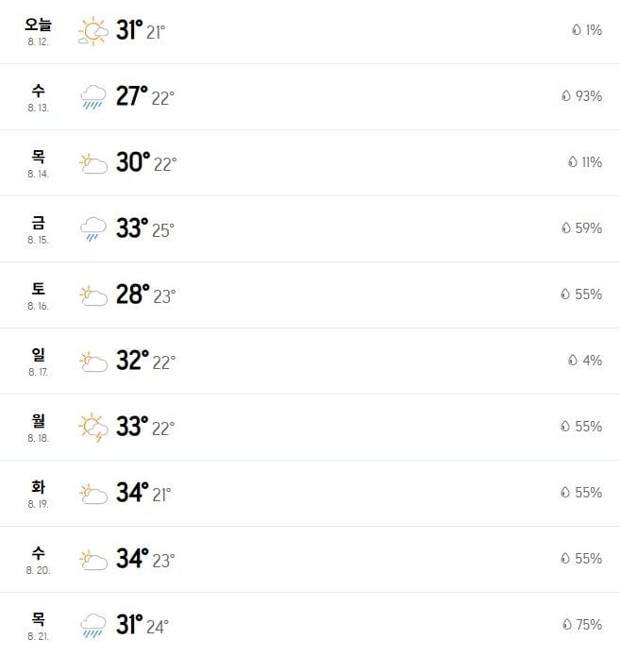Viewport: 620px width, 656px height.
Task: Click the 27° high temperature for 8. 13.
Action: click(132, 95)
